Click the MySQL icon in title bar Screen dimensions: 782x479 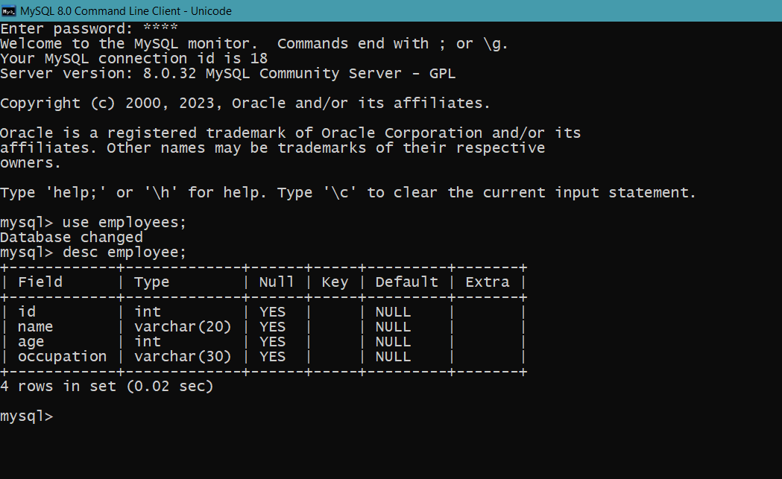click(8, 10)
